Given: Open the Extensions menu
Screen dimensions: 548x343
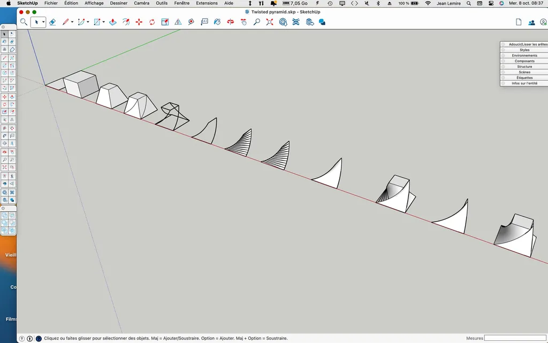Looking at the screenshot, I should click(x=207, y=3).
